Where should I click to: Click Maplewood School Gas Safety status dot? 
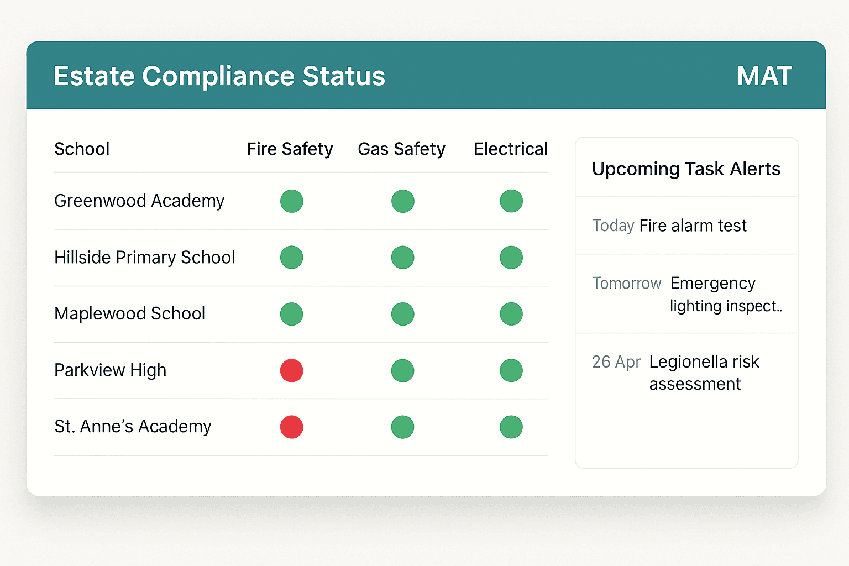[x=402, y=314]
